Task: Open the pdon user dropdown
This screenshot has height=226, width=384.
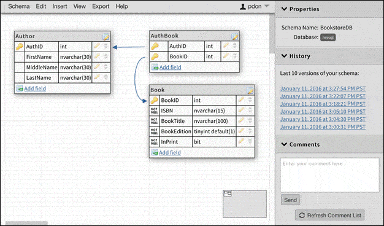Action: [x=255, y=6]
